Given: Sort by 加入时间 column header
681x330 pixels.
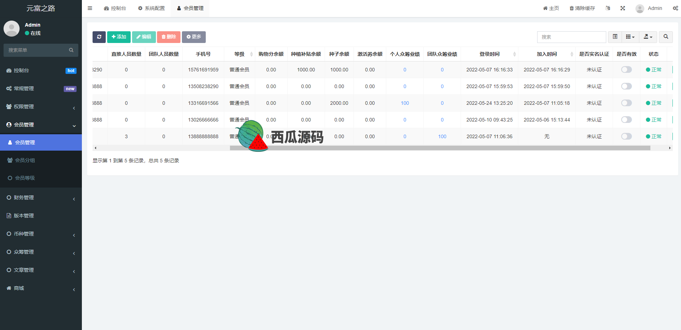Looking at the screenshot, I should 547,54.
